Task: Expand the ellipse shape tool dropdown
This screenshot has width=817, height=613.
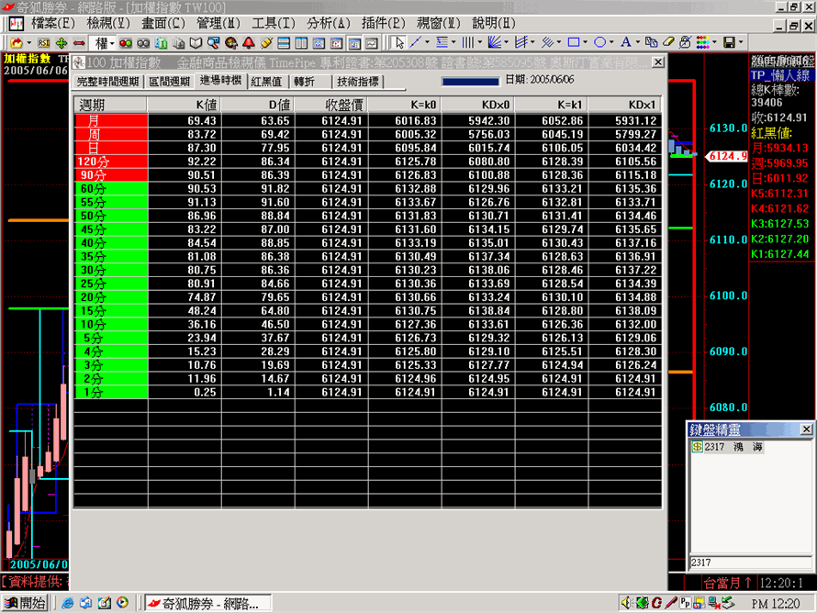Action: [612, 42]
